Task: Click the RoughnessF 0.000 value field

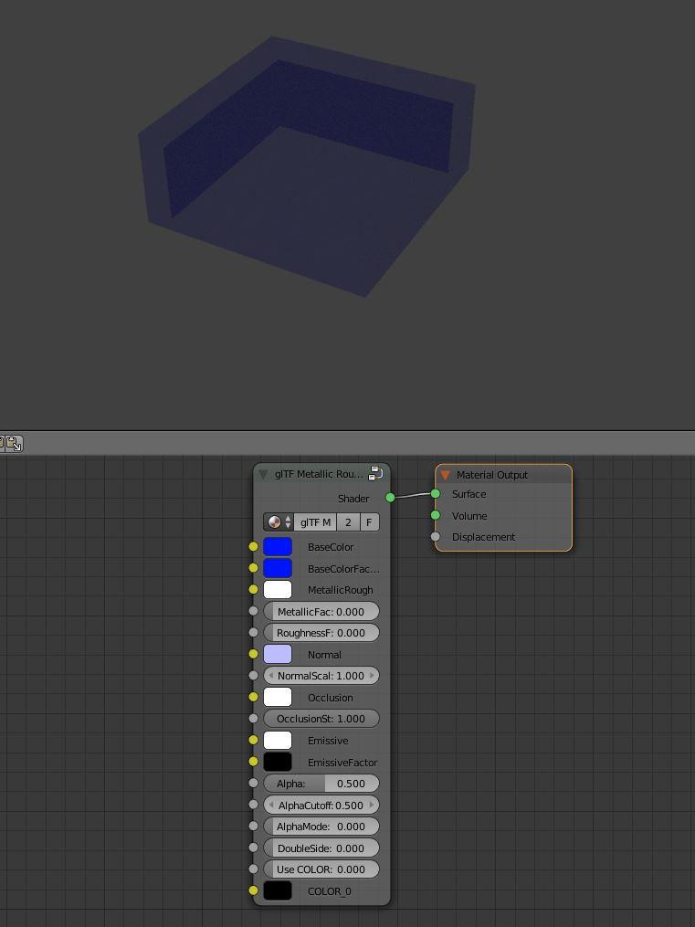Action: [x=321, y=633]
